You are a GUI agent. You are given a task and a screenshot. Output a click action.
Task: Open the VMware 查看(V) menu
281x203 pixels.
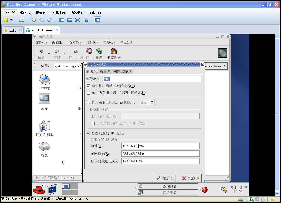point(41,13)
